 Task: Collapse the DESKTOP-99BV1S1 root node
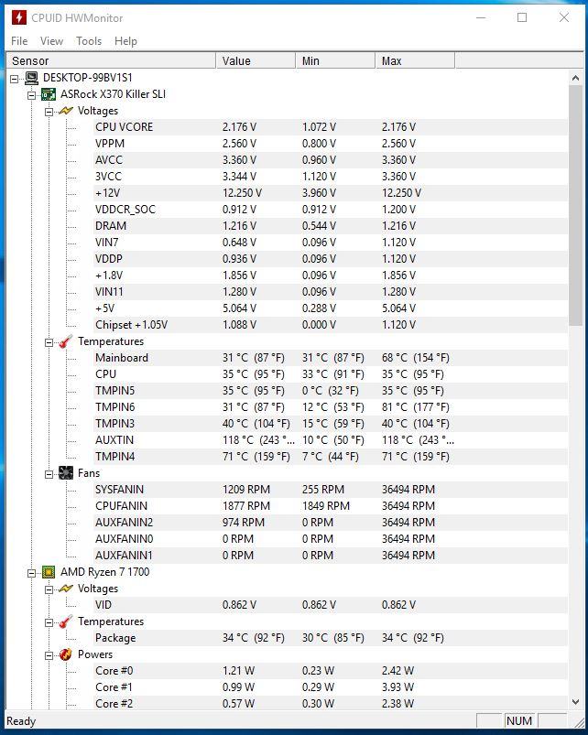15,79
